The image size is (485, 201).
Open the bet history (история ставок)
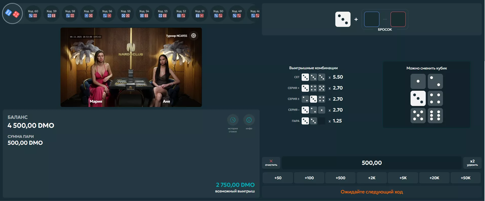tap(233, 120)
